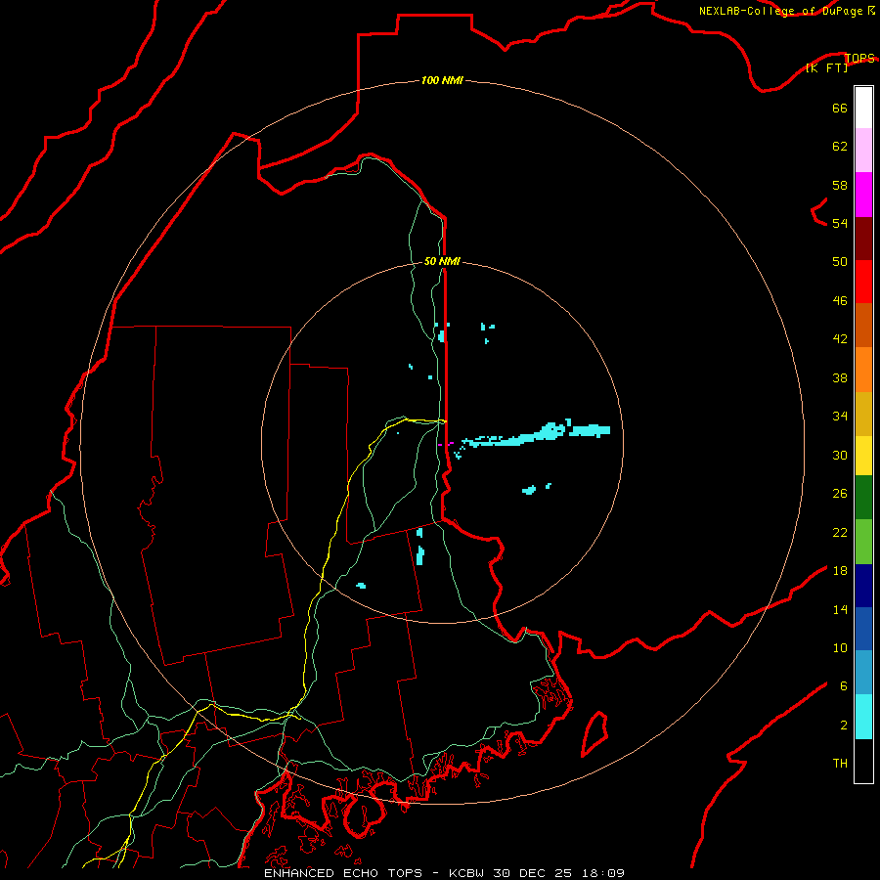
Task: Click the legend value '22'
Action: pos(840,533)
